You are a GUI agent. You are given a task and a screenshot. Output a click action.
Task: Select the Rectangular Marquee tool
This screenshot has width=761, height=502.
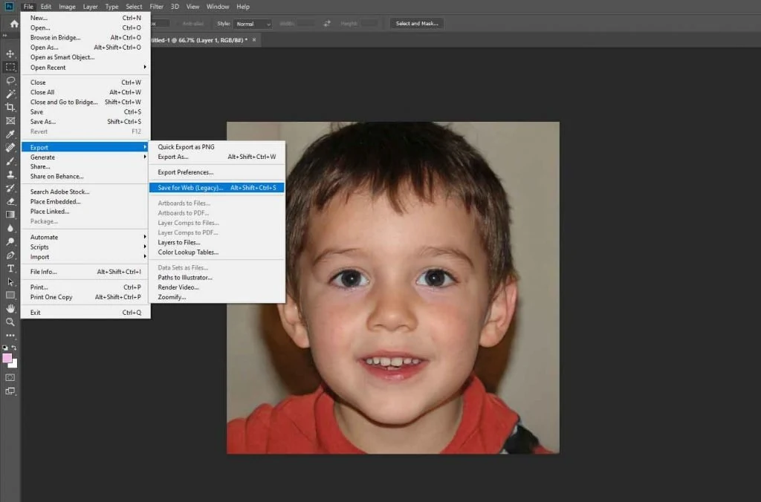10,67
